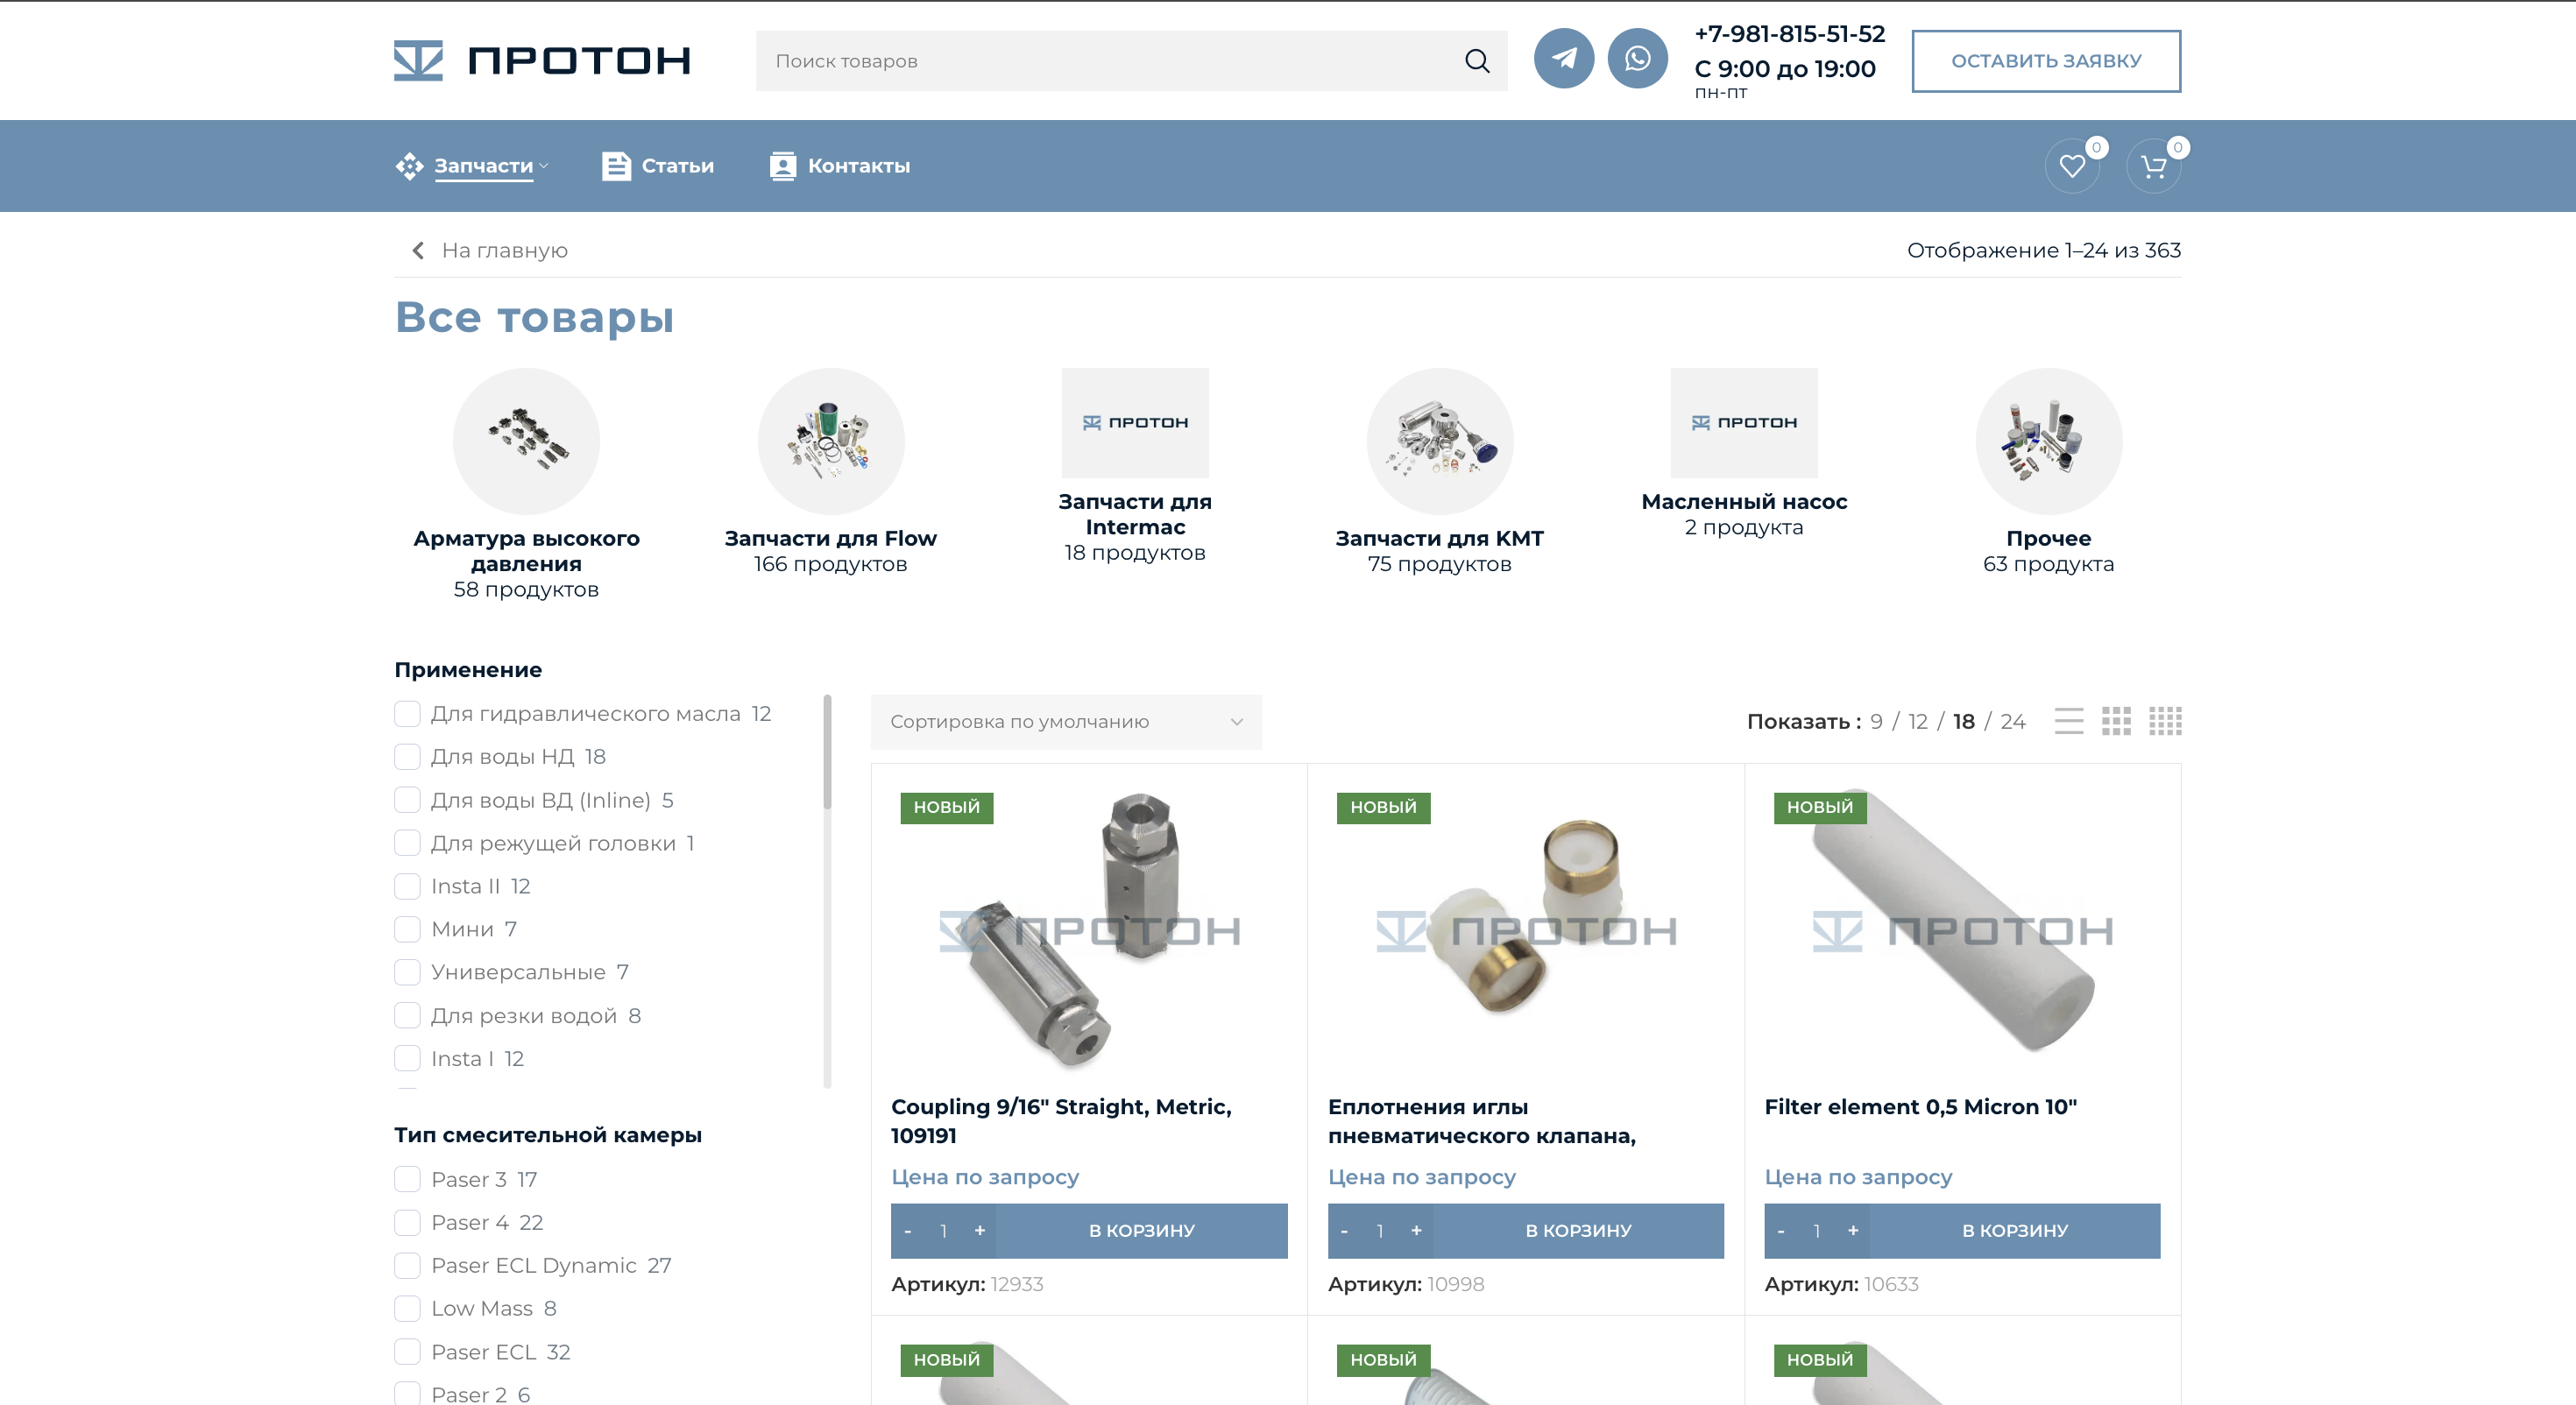Go back via На главную link
This screenshot has height=1405, width=2576.
coord(504,250)
